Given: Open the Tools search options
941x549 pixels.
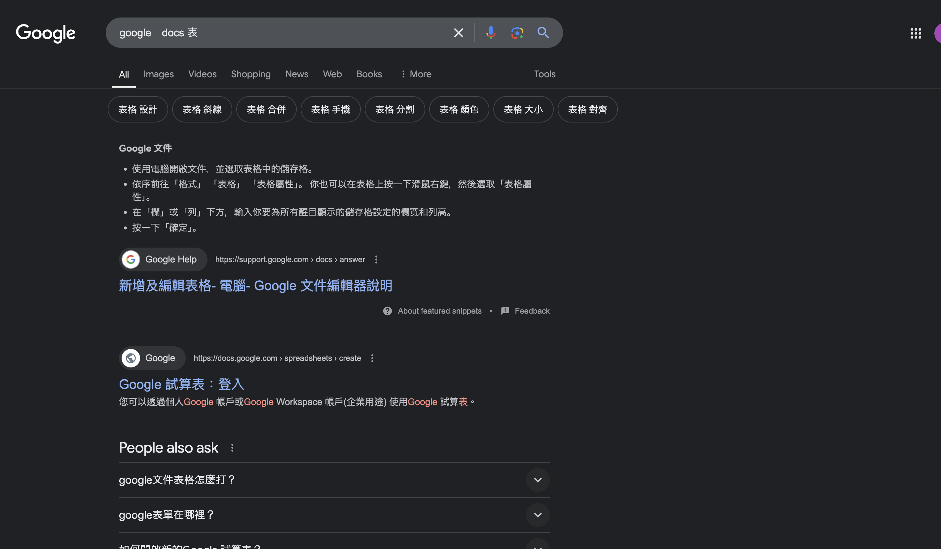Looking at the screenshot, I should coord(545,74).
